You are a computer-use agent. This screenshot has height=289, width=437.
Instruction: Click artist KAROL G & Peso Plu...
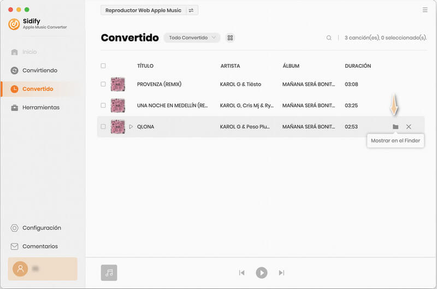point(245,127)
